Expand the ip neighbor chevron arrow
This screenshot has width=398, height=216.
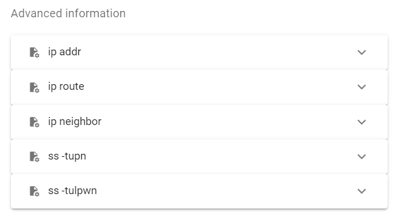[362, 122]
